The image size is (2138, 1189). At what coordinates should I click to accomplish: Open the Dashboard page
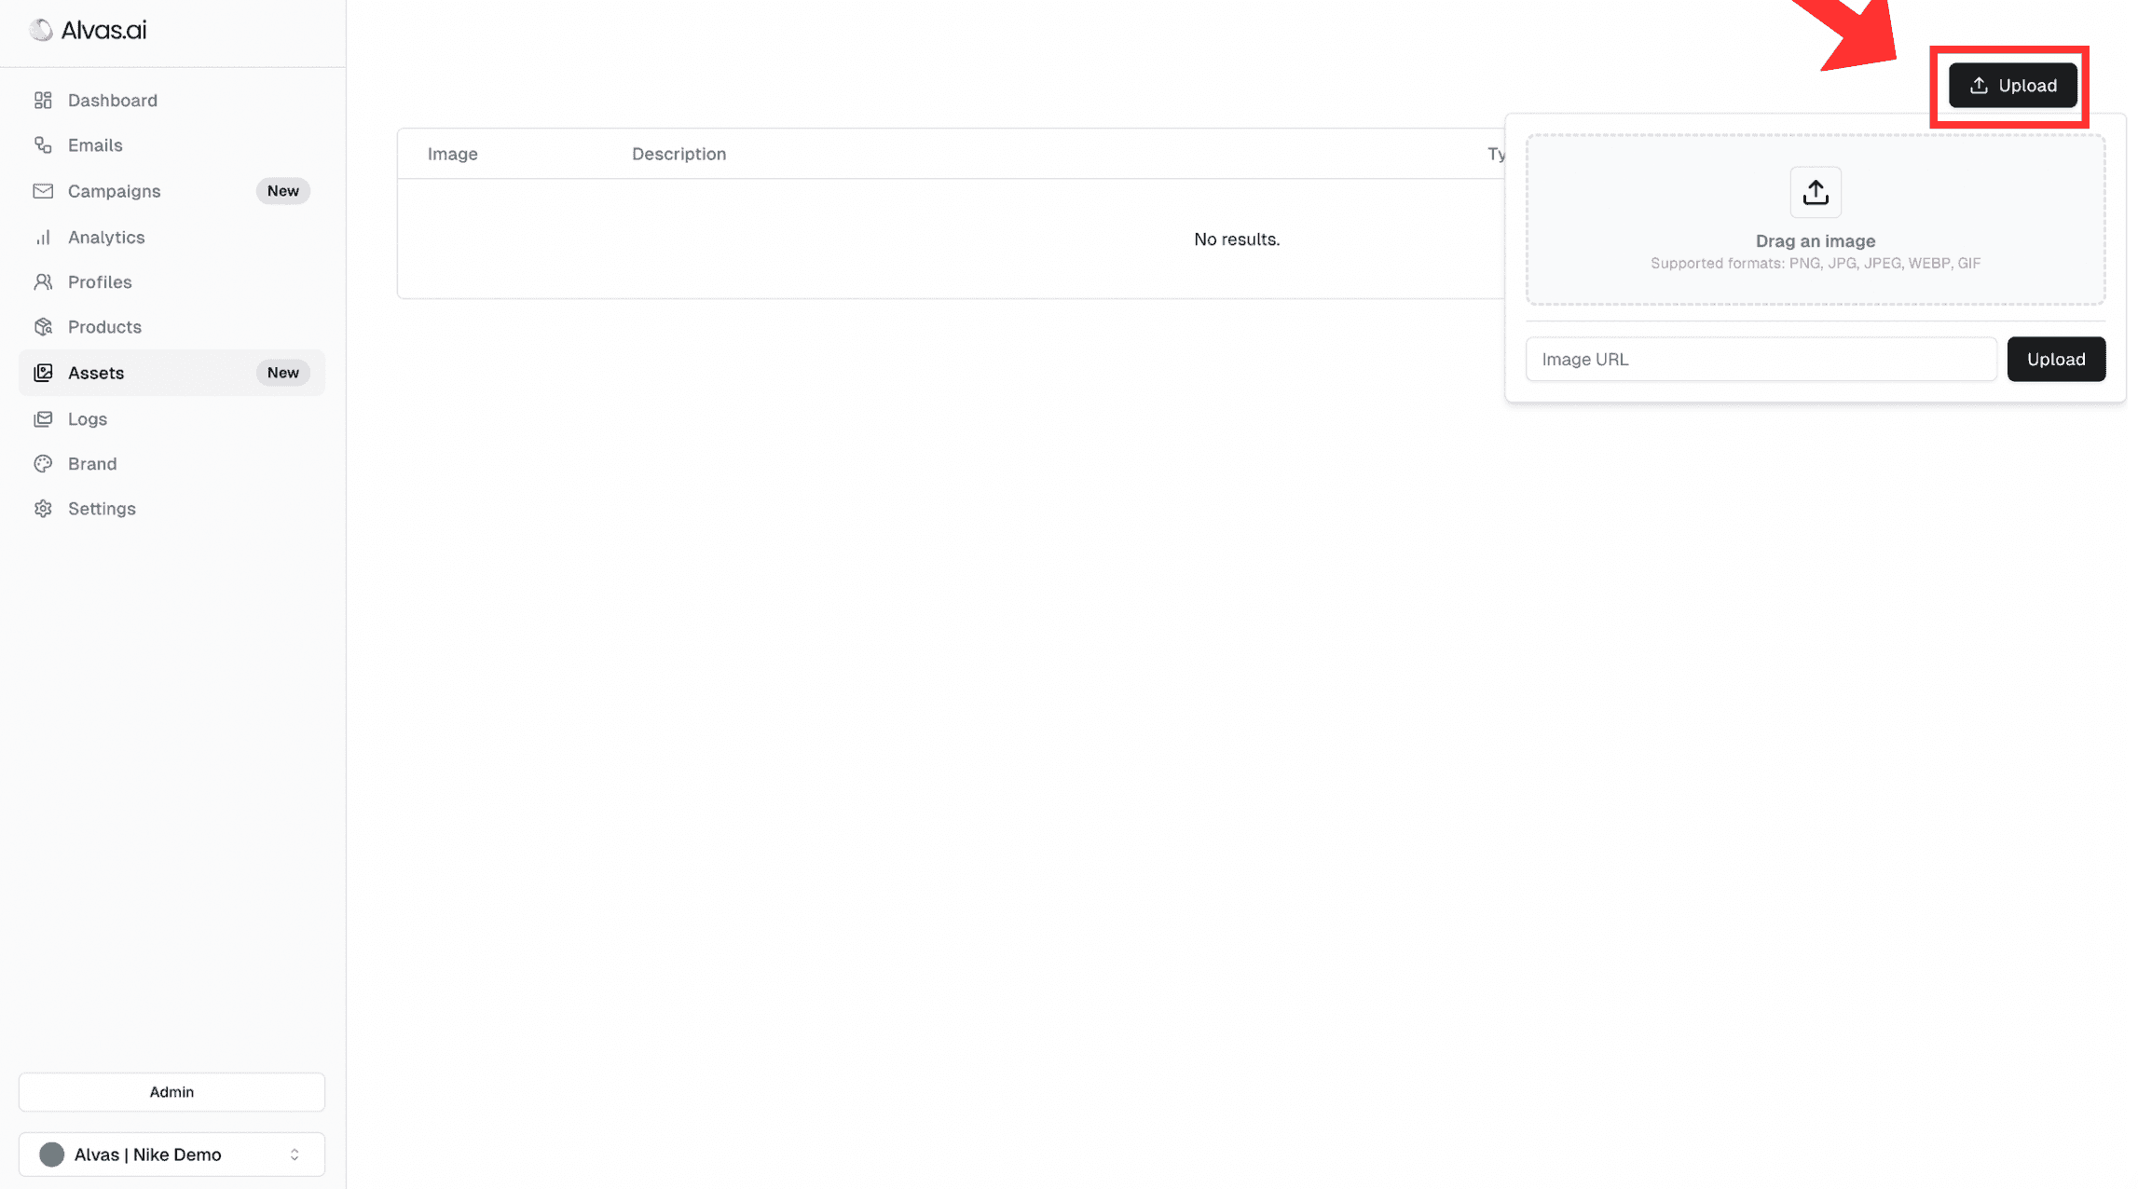pyautogui.click(x=171, y=100)
